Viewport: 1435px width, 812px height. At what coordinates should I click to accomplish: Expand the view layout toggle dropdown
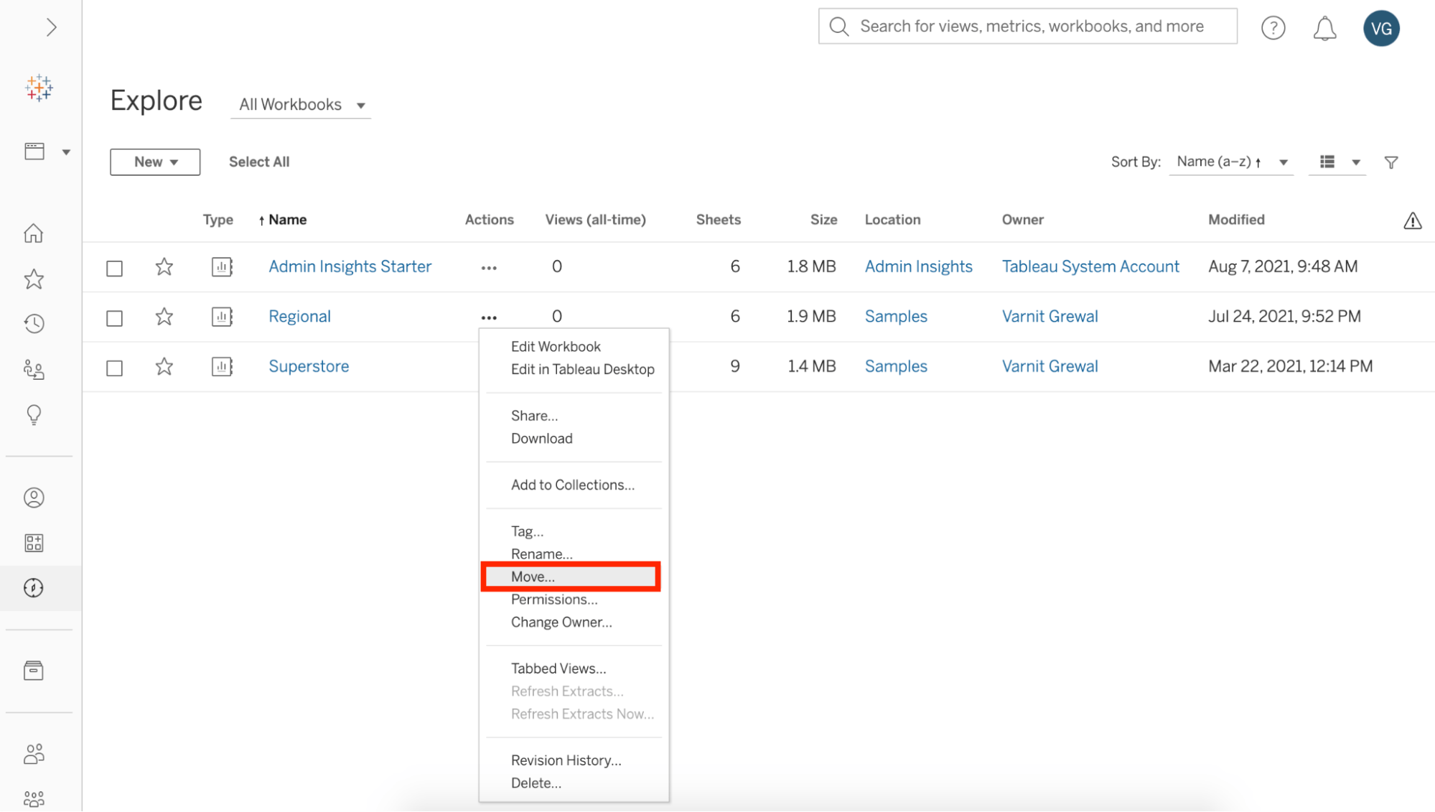[1356, 162]
